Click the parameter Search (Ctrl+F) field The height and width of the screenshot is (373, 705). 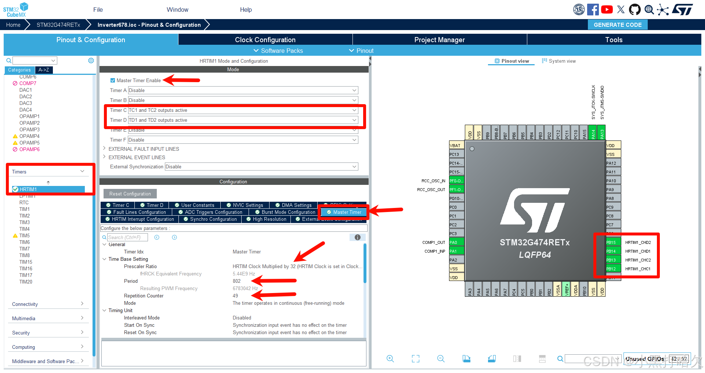[127, 237]
